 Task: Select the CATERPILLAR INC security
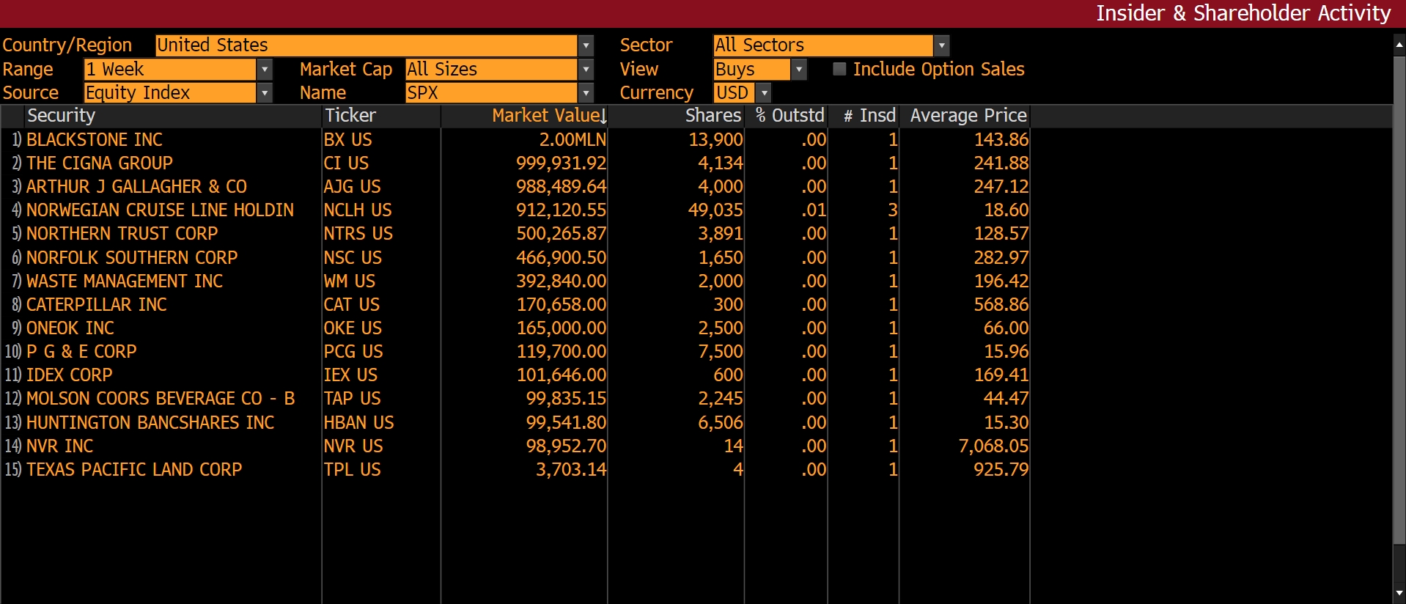(x=96, y=305)
